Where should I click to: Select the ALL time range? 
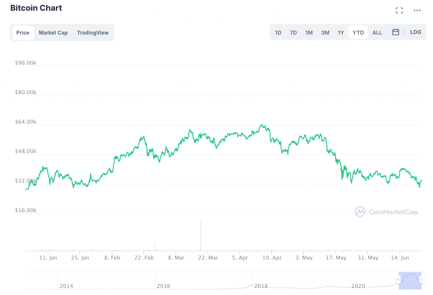pyautogui.click(x=377, y=33)
